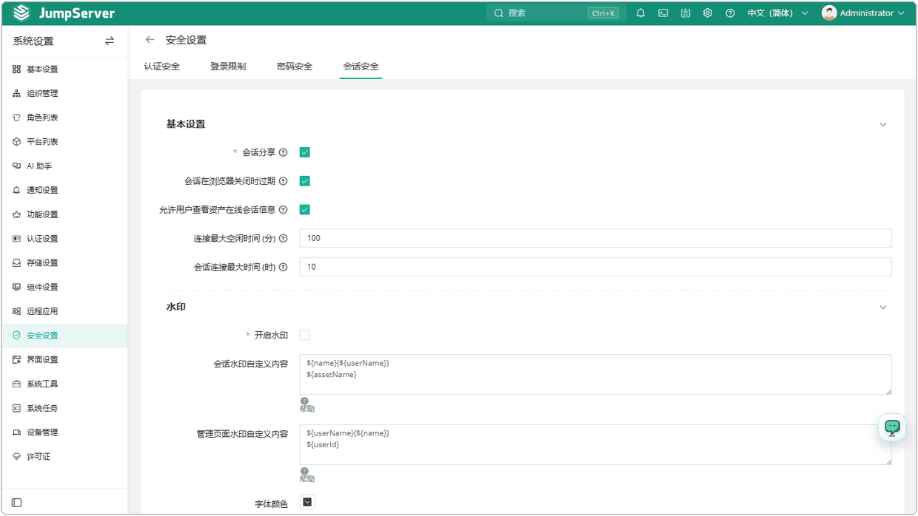Switch to the 登录限制 tab
This screenshot has width=918, height=516.
click(228, 67)
